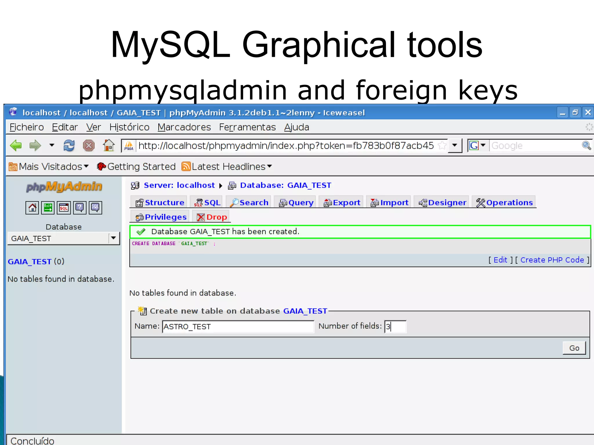Click Edit link below SQL query
The image size is (594, 445).
coord(500,260)
